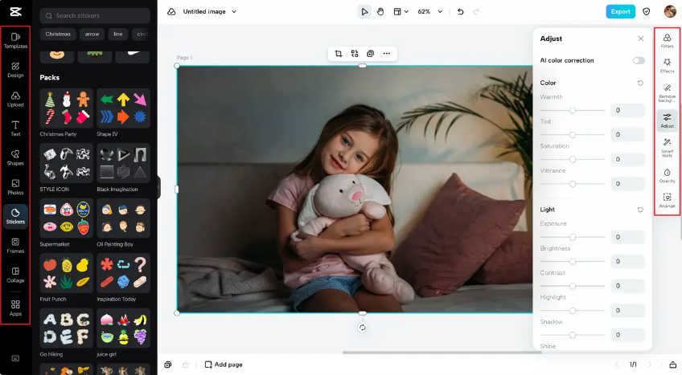Open the Templates sidebar tab
The height and width of the screenshot is (375, 682).
[x=15, y=40]
